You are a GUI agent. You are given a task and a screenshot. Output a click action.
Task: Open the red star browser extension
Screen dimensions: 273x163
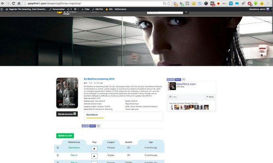[218, 4]
